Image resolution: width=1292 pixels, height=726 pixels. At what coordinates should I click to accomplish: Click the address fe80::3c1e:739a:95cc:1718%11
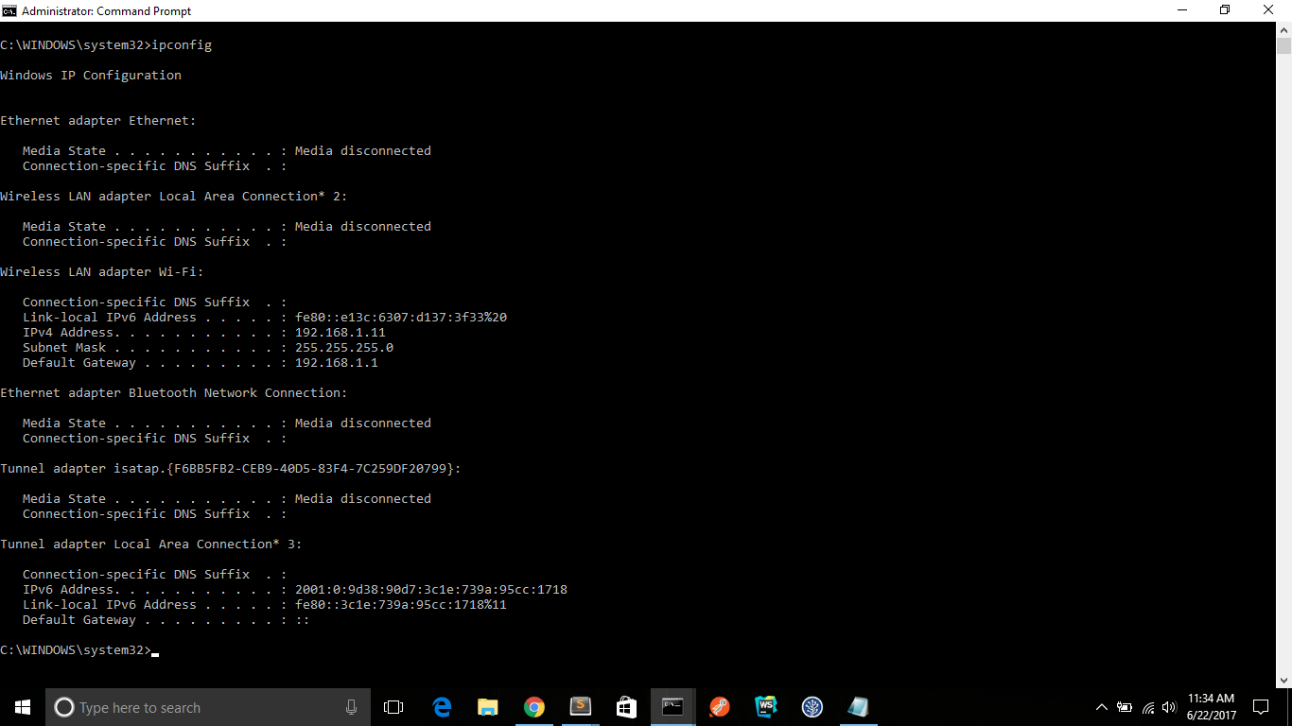[x=401, y=605]
